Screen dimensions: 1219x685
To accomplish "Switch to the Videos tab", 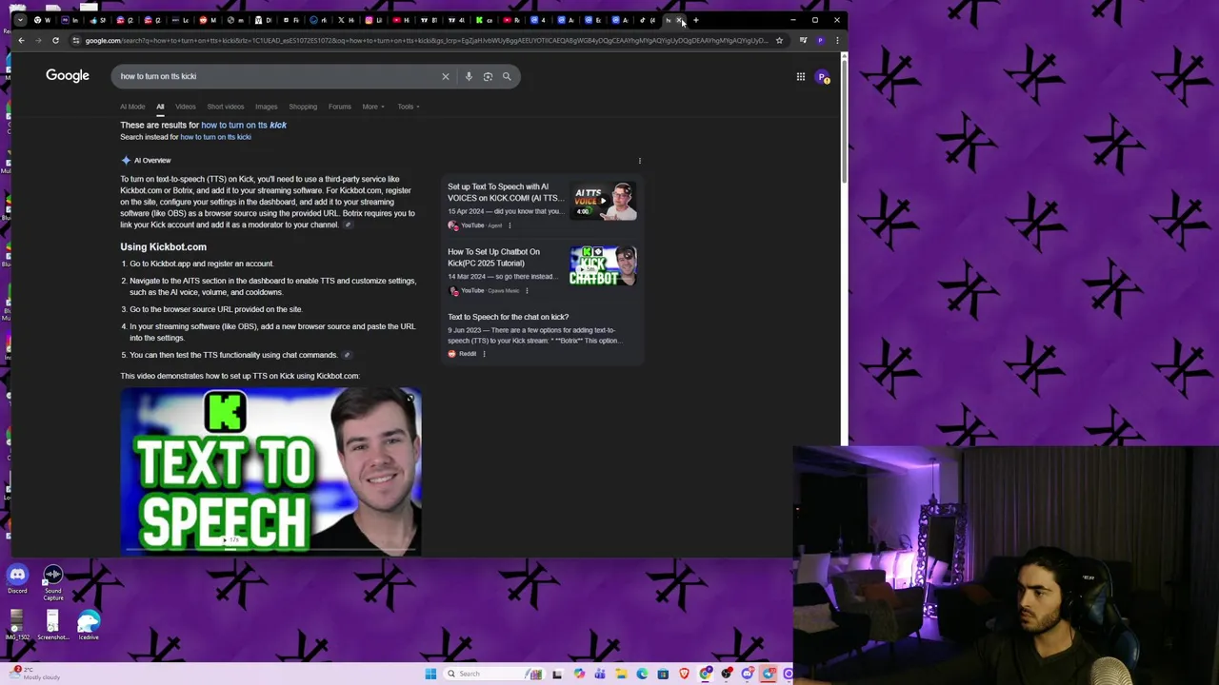I will point(185,107).
